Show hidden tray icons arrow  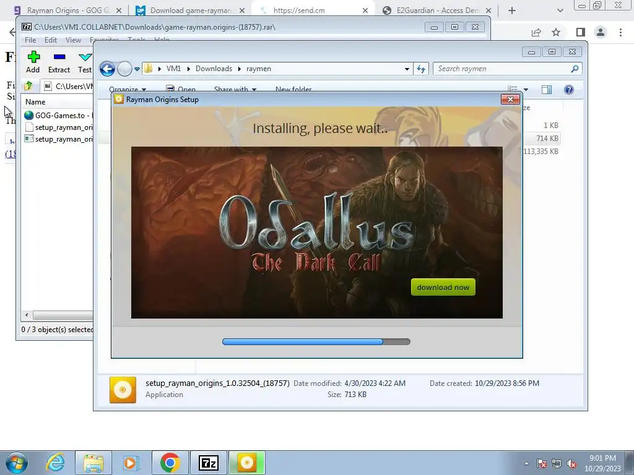(526, 463)
